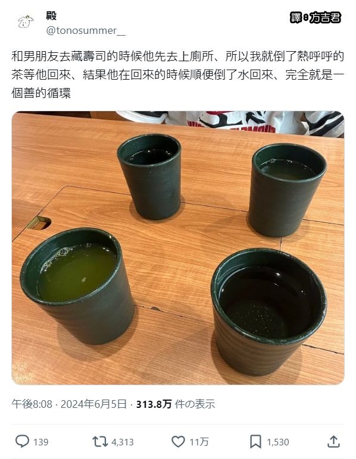
Task: Click the tweet text body
Action: 178,75
